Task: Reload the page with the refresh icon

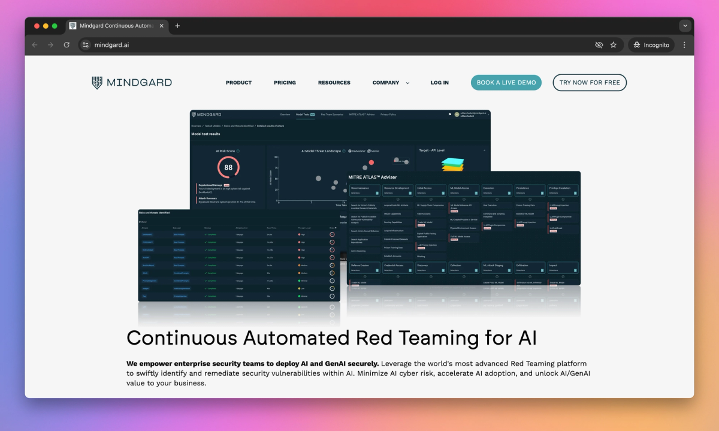Action: [67, 45]
